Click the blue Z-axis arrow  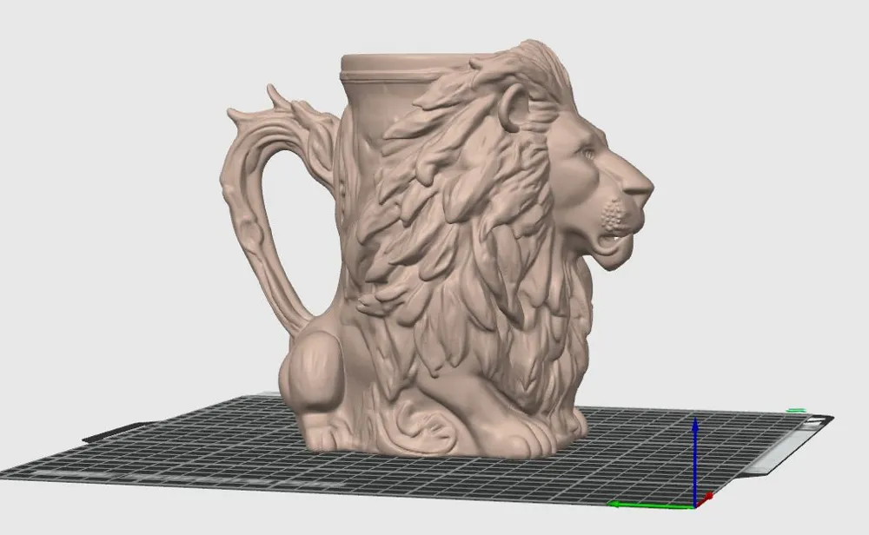click(x=695, y=459)
